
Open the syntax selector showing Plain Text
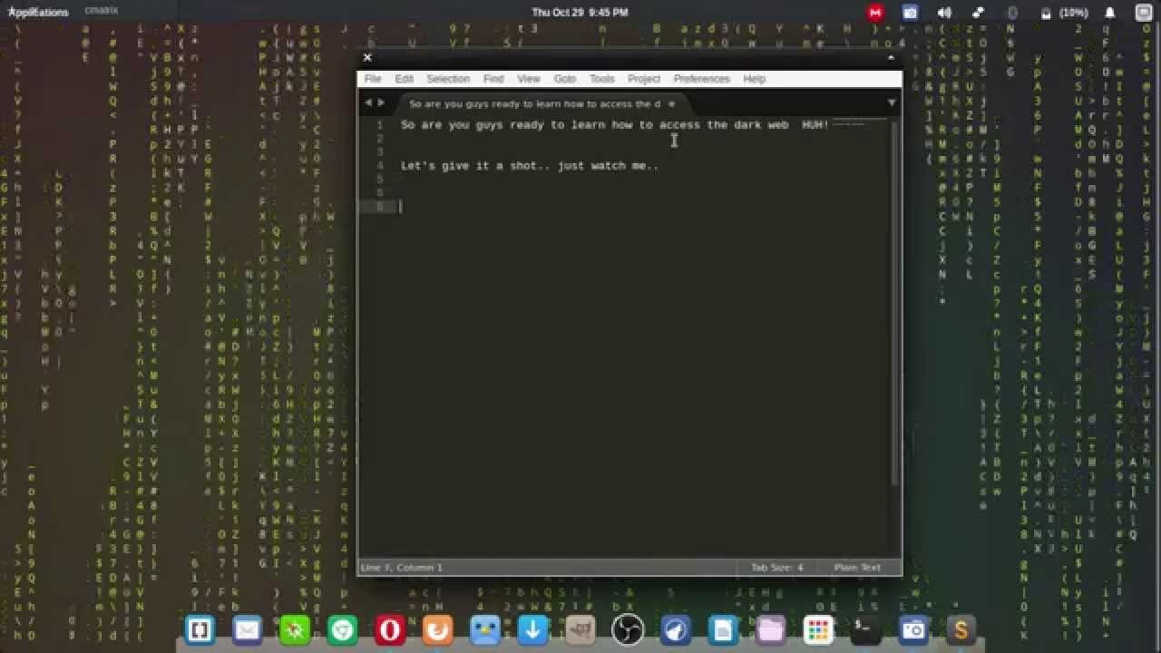click(x=856, y=567)
